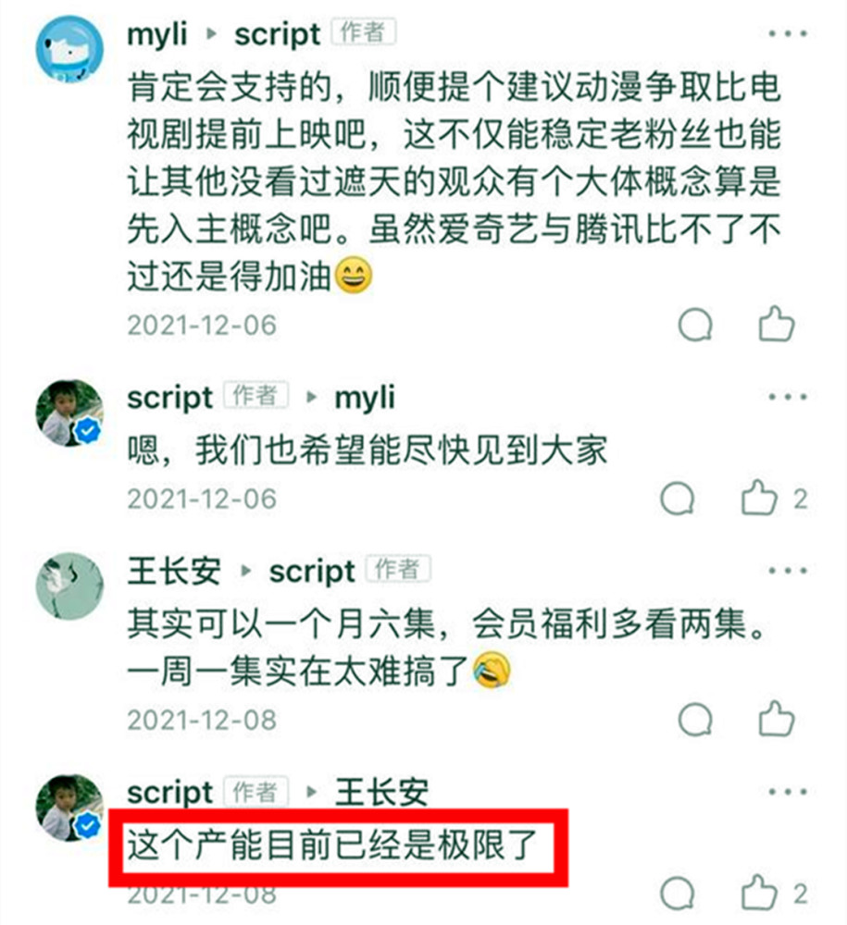847x925 pixels.
Task: Open script username in first comment header
Action: [x=278, y=35]
